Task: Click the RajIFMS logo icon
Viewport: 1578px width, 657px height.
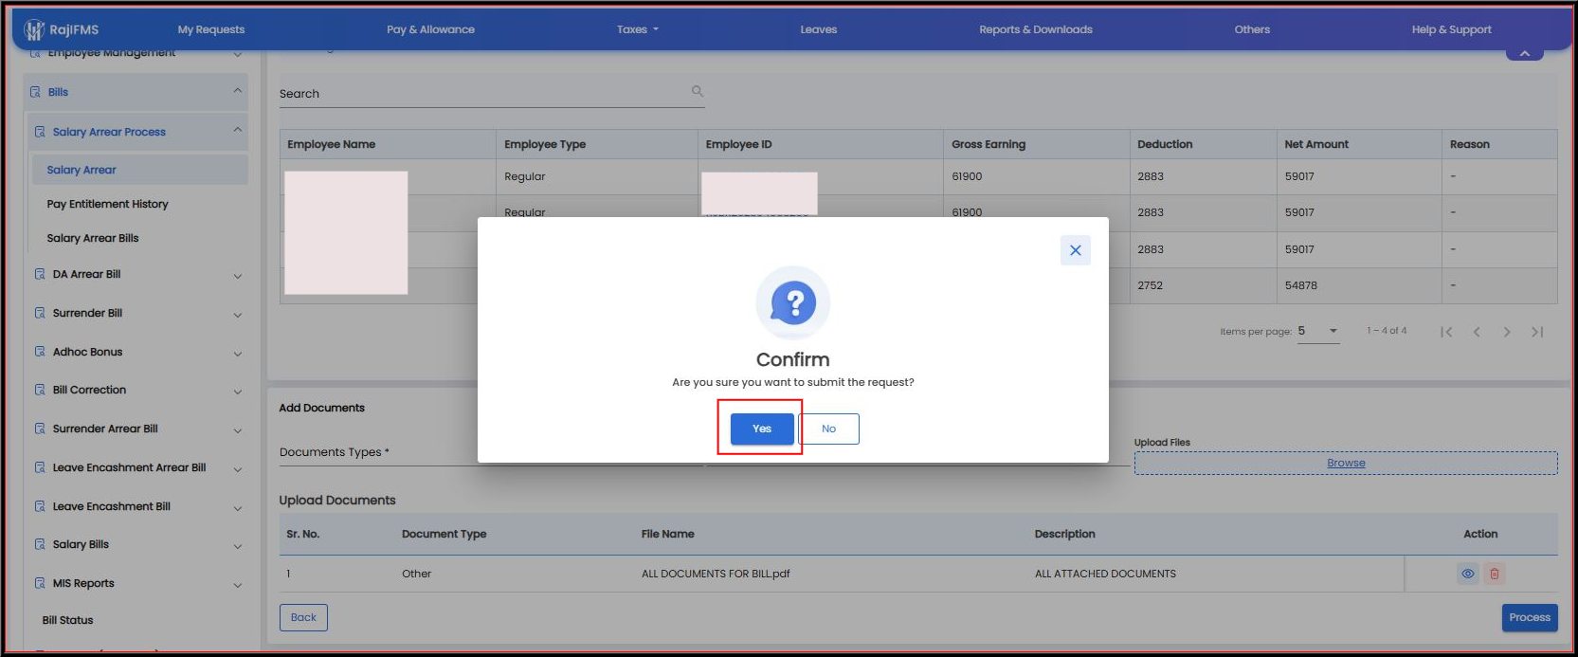Action: tap(34, 29)
